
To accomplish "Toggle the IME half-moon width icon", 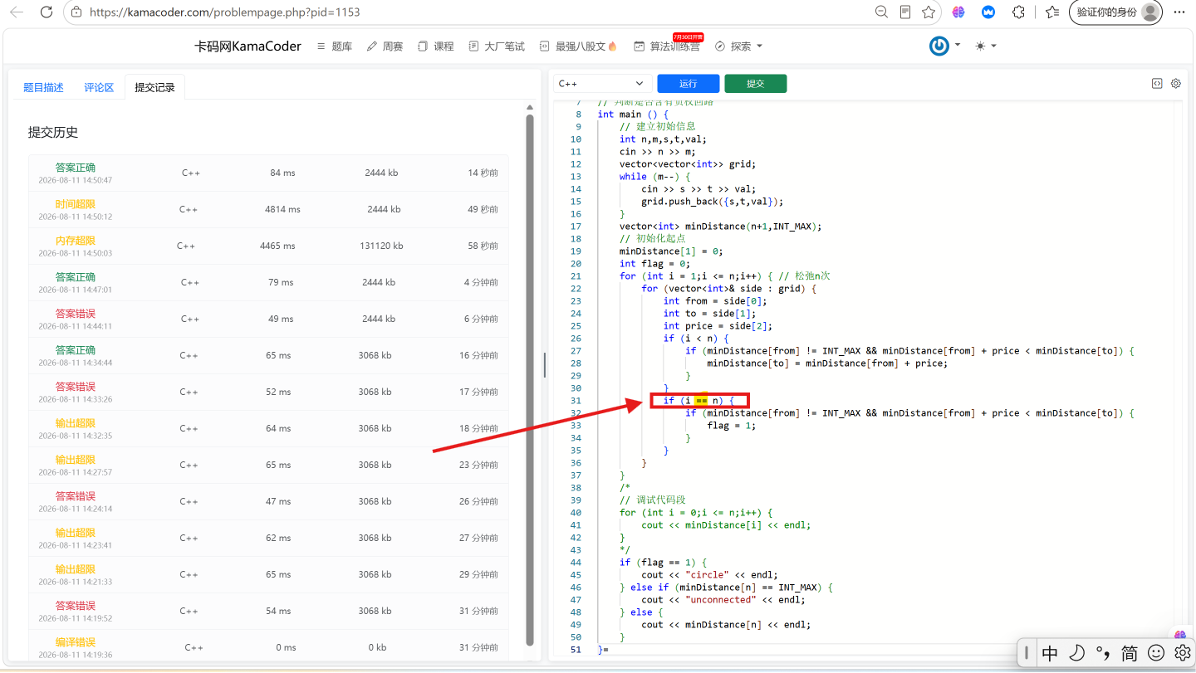I will [x=1076, y=653].
